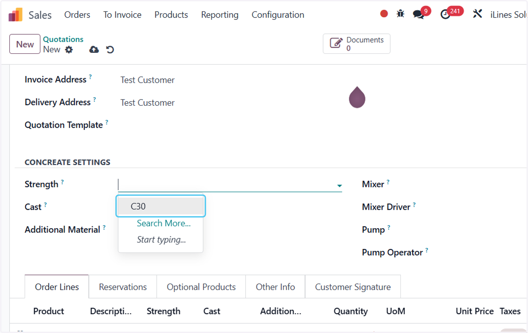Open the wrench tools icon
Image resolution: width=528 pixels, height=333 pixels.
pyautogui.click(x=478, y=14)
